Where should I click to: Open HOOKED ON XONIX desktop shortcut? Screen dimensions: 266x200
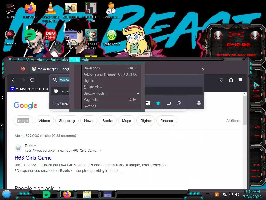pyautogui.click(x=91, y=12)
